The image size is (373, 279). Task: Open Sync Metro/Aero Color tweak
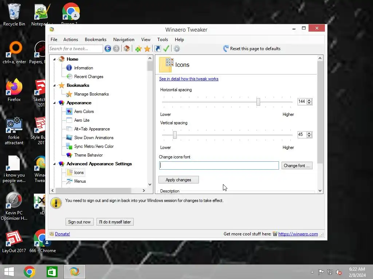click(x=94, y=146)
